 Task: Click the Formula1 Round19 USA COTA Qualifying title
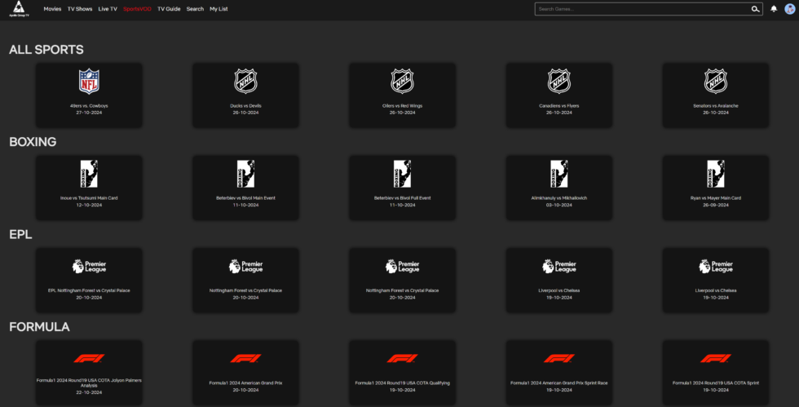pos(402,383)
